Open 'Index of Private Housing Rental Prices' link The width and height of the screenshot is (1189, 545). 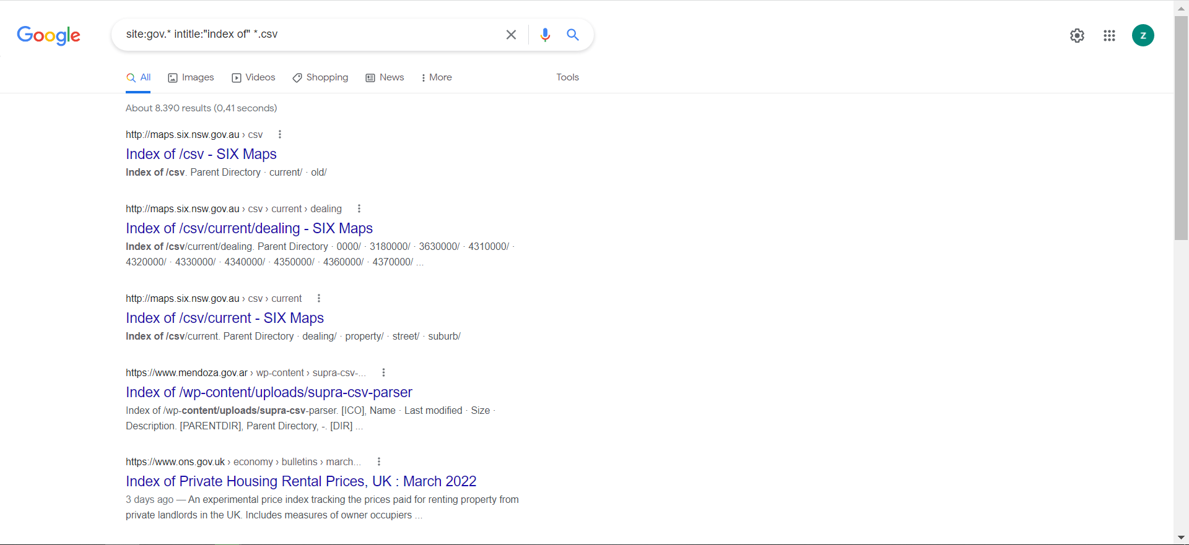[301, 481]
